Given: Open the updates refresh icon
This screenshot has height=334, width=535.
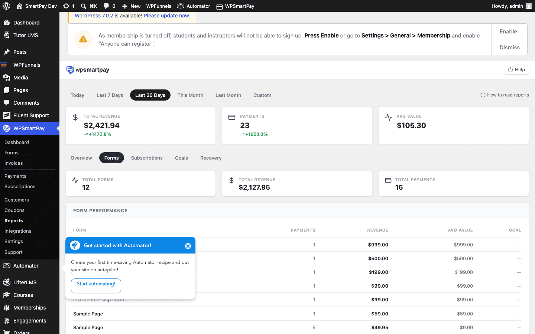Looking at the screenshot, I should click(66, 6).
